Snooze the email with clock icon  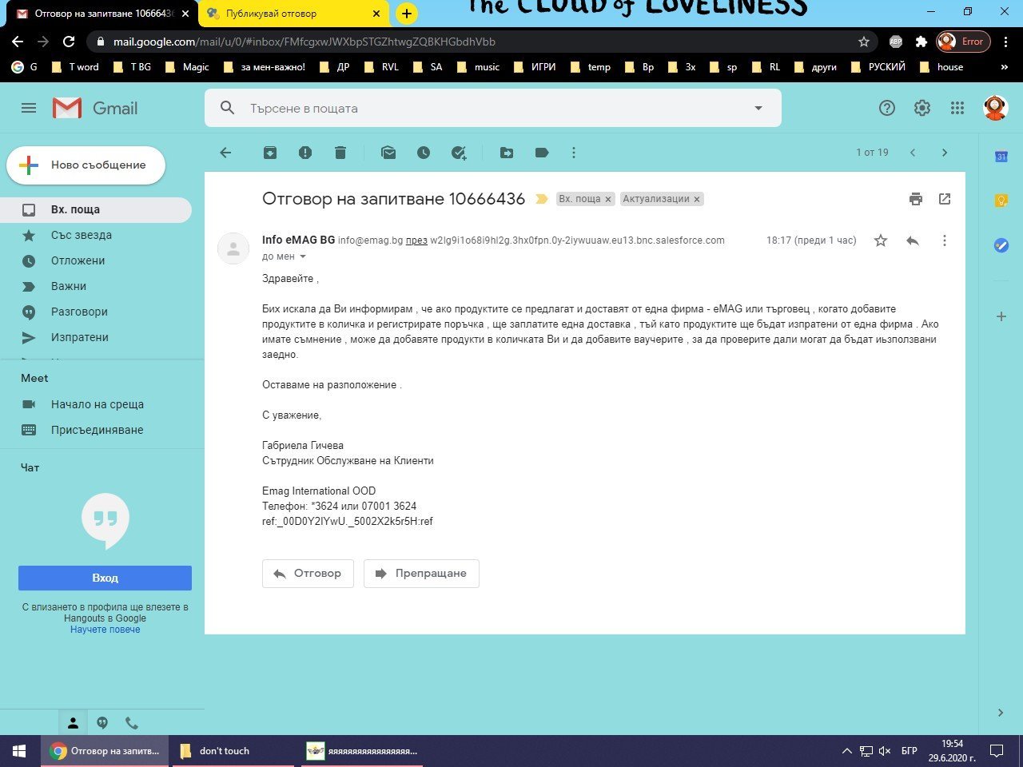click(424, 153)
